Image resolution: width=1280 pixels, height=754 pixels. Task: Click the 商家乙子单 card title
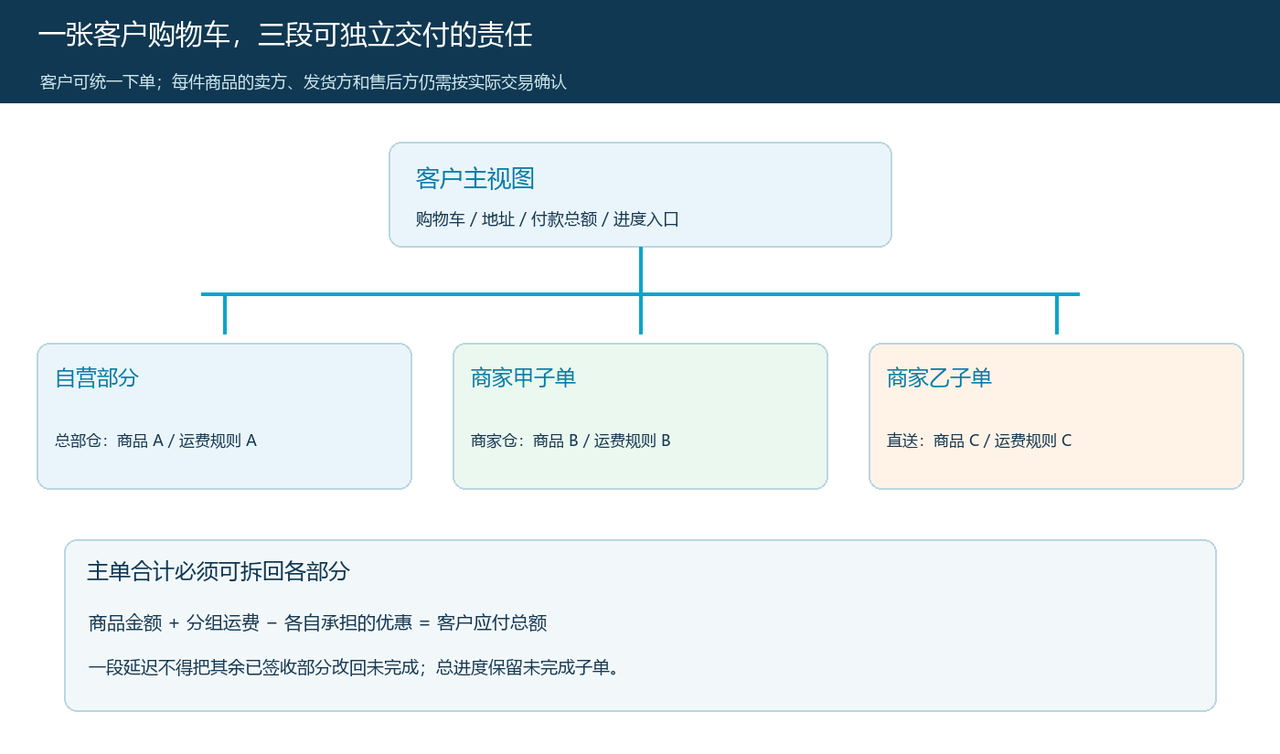[940, 377]
